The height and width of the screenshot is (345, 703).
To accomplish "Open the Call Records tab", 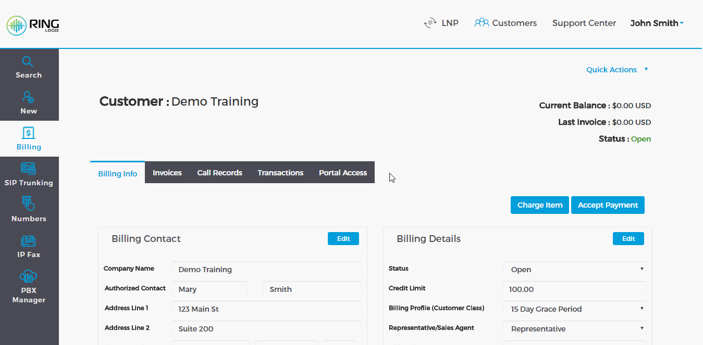I will point(219,172).
